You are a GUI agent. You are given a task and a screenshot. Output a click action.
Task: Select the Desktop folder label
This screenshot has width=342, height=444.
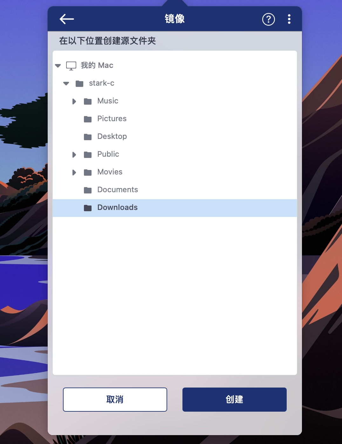coord(112,136)
